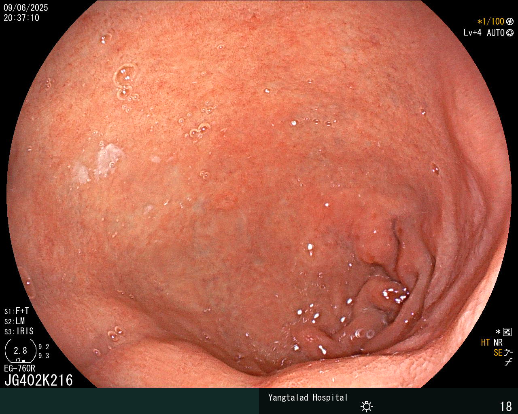Click the S3: IRIS switch label
This screenshot has width=518, height=414.
click(19, 332)
